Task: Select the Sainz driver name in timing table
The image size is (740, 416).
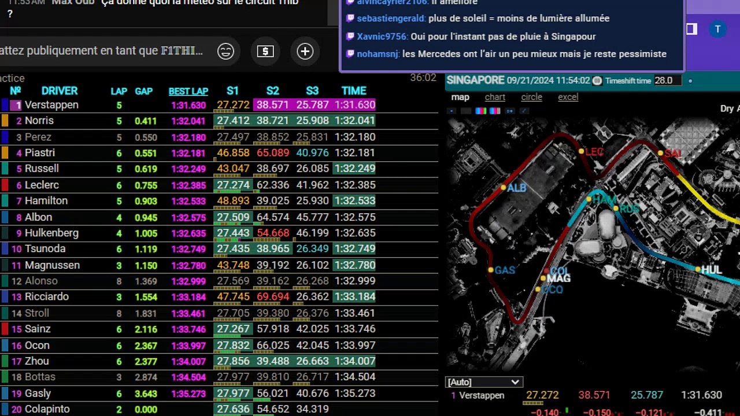Action: point(38,329)
